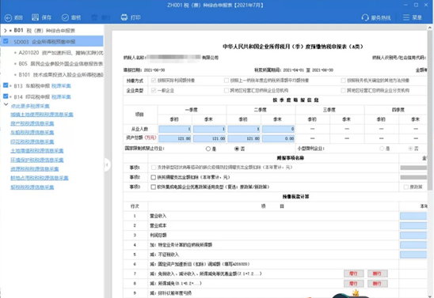434x298 pixels.
Task: Toggle the B14 印花税申报 checkbox
Action: (6, 96)
